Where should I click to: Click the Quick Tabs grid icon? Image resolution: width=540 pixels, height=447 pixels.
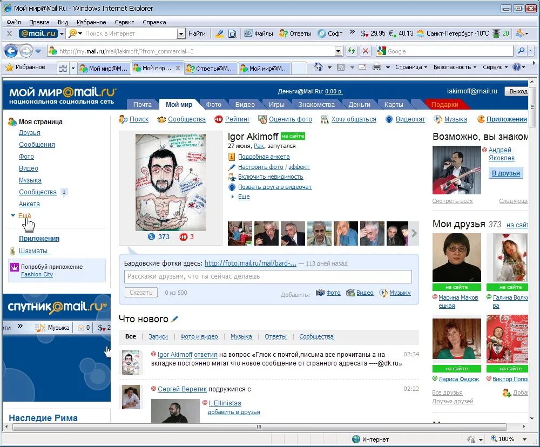(63, 68)
